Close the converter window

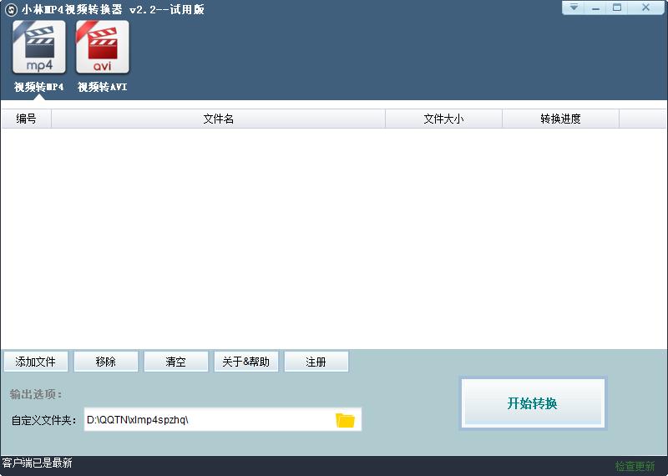coord(645,8)
